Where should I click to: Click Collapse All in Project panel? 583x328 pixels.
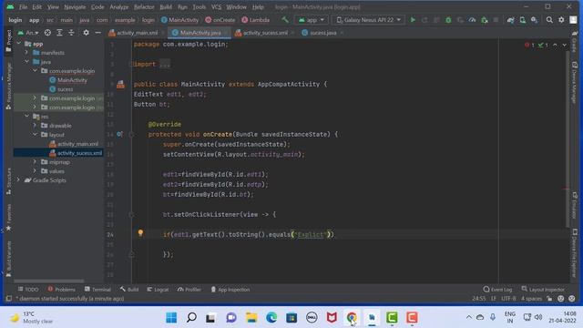pos(71,33)
